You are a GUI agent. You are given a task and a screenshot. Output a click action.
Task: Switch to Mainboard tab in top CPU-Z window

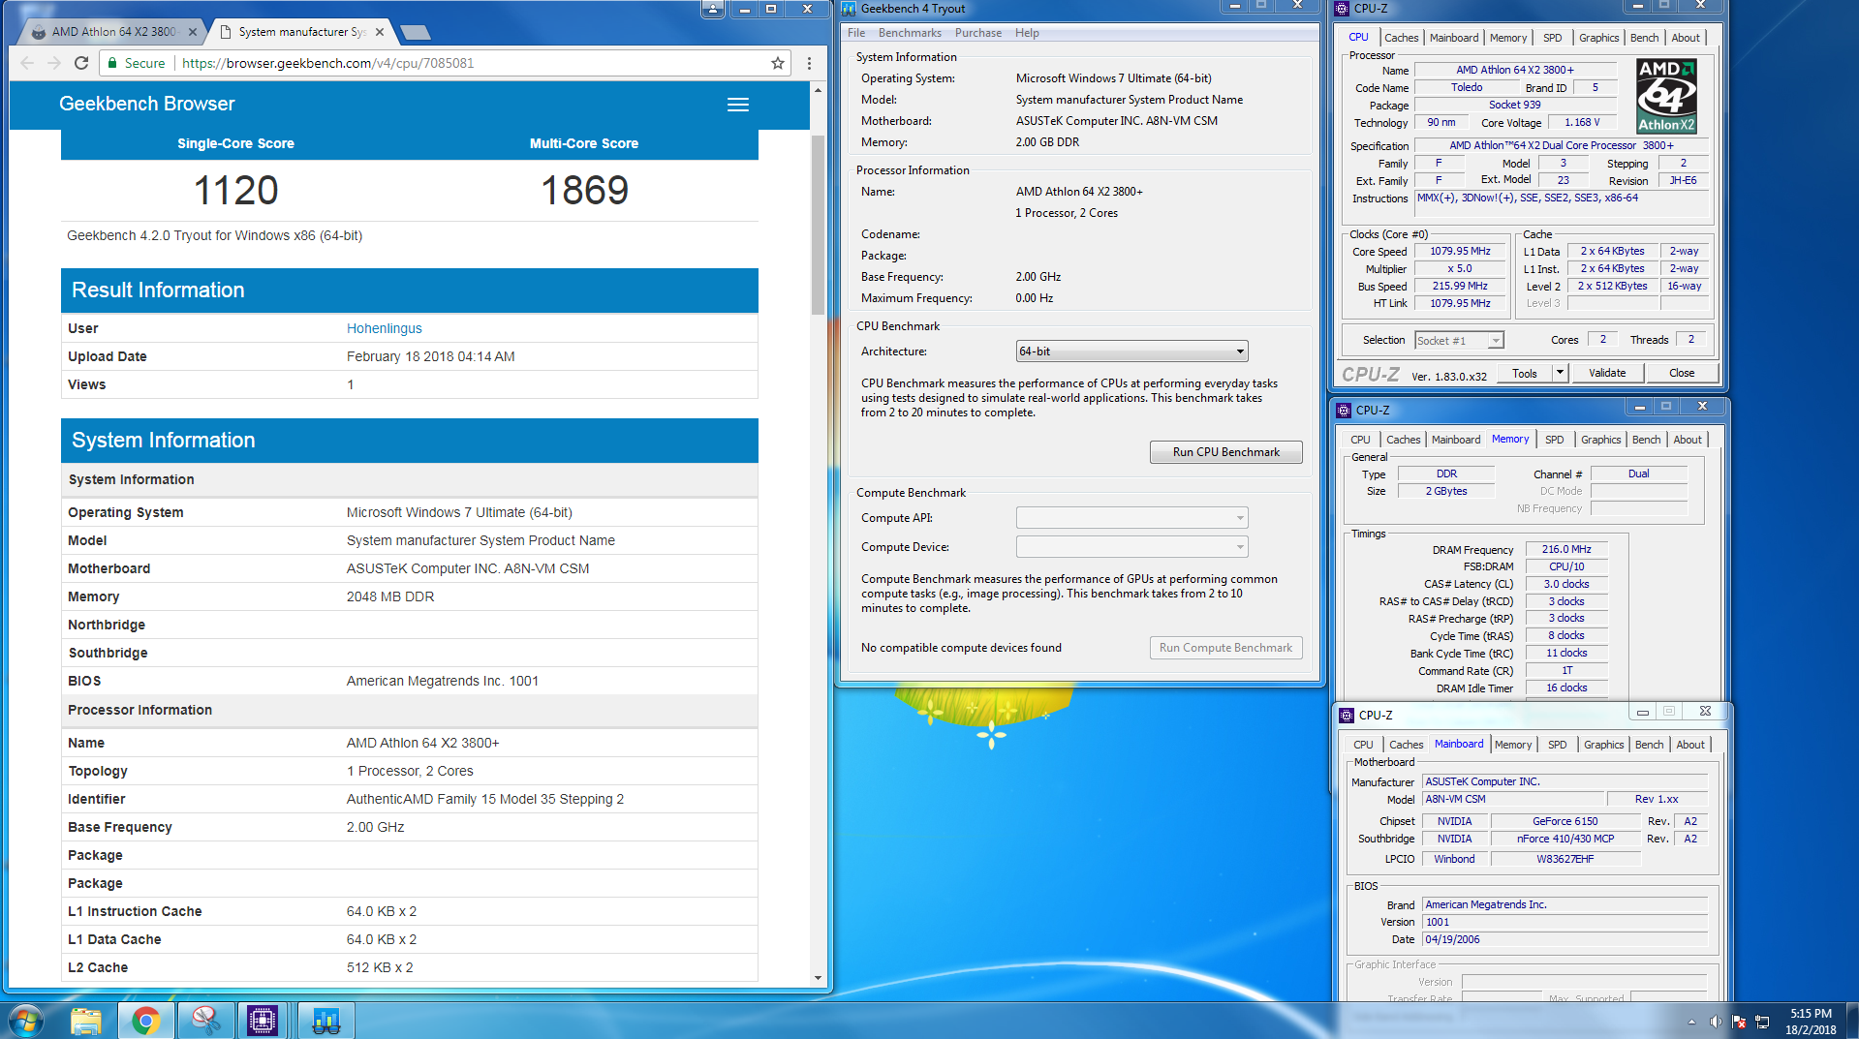[1454, 38]
